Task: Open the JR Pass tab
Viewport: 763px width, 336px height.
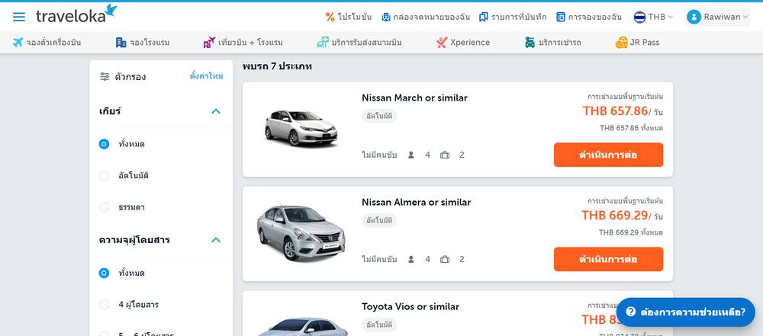Action: 637,43
